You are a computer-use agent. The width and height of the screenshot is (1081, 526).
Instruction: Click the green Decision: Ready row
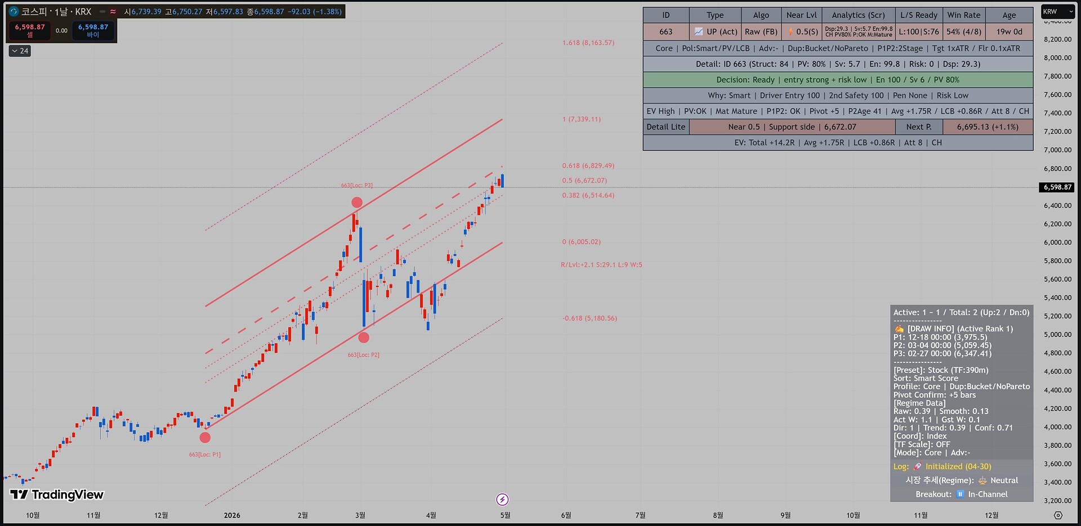point(838,80)
